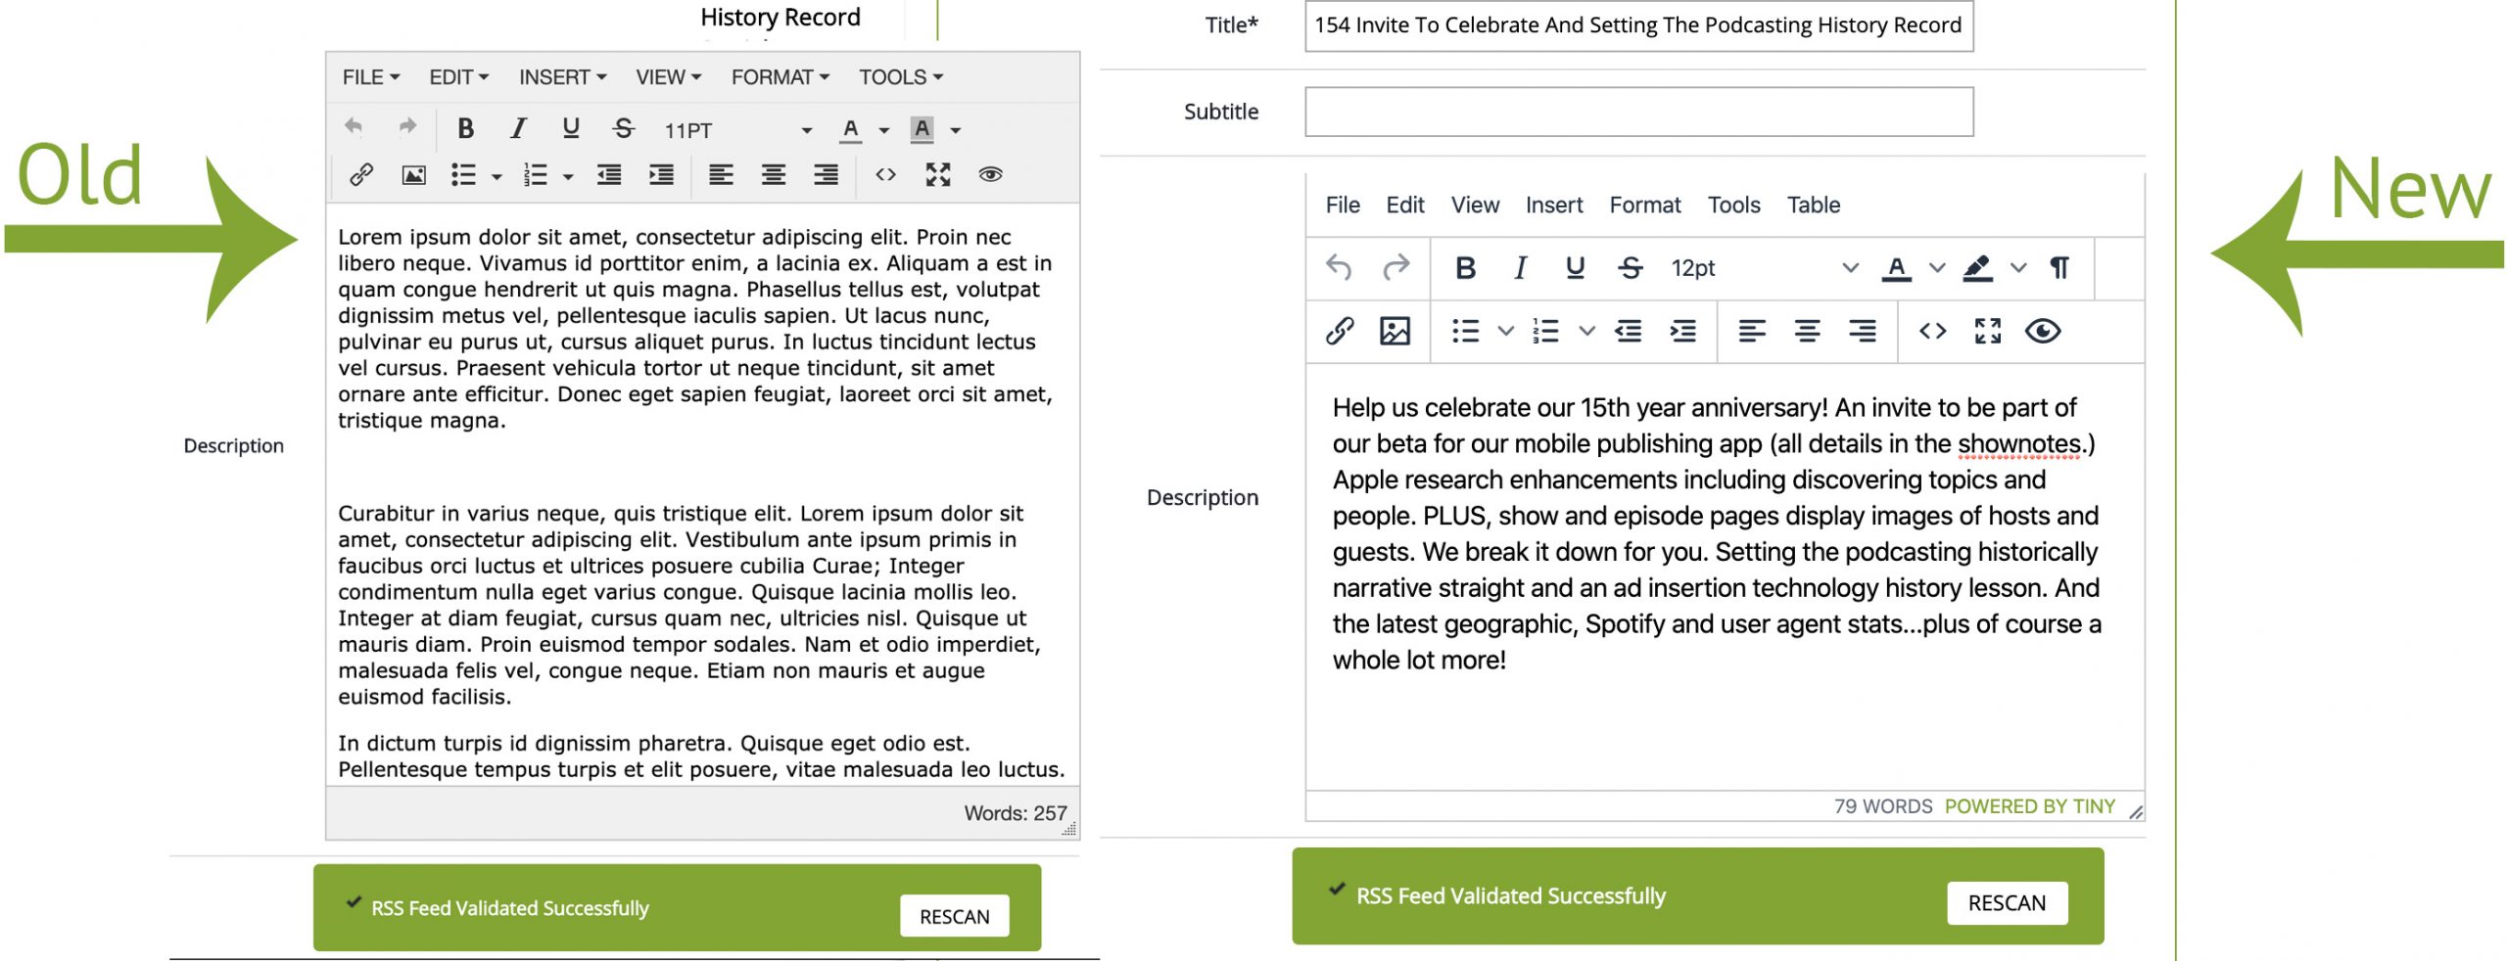This screenshot has height=961, width=2507.
Task: Align text left in the old editor
Action: pos(721,175)
